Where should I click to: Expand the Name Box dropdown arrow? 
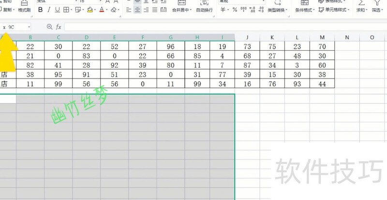click(x=29, y=27)
